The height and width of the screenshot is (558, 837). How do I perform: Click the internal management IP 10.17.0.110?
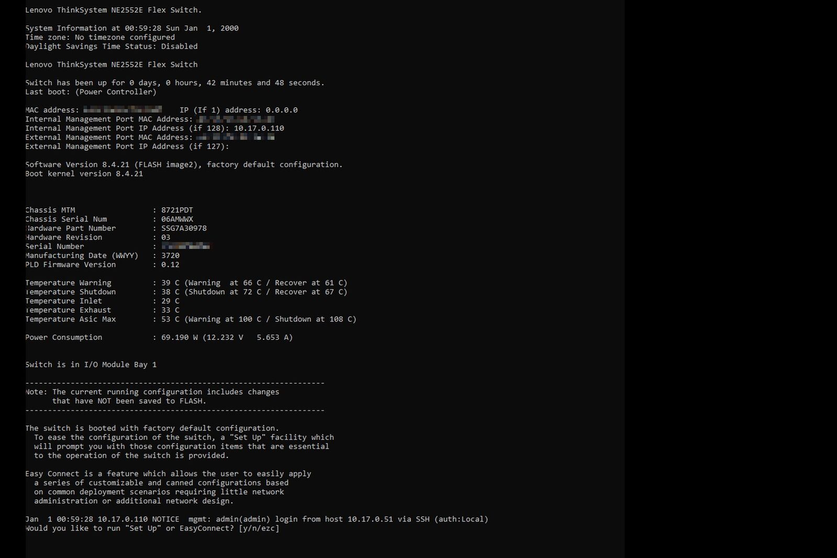point(259,128)
